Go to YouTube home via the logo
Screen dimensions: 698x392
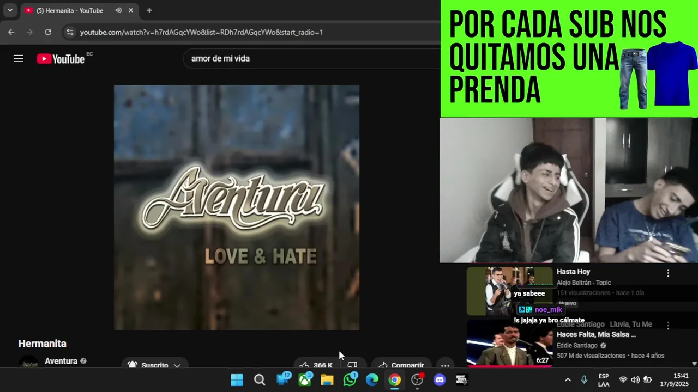coord(61,59)
